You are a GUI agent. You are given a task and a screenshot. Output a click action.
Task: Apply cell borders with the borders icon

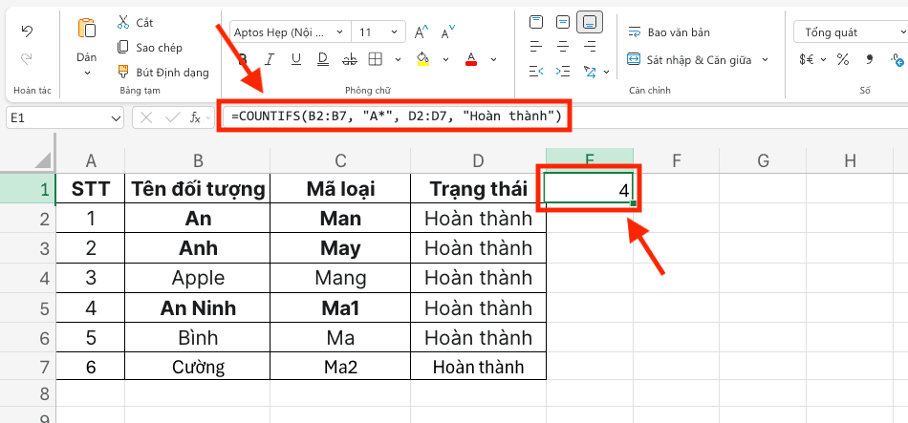(x=376, y=59)
